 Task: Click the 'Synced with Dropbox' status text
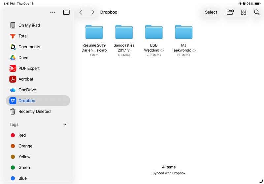click(x=169, y=173)
